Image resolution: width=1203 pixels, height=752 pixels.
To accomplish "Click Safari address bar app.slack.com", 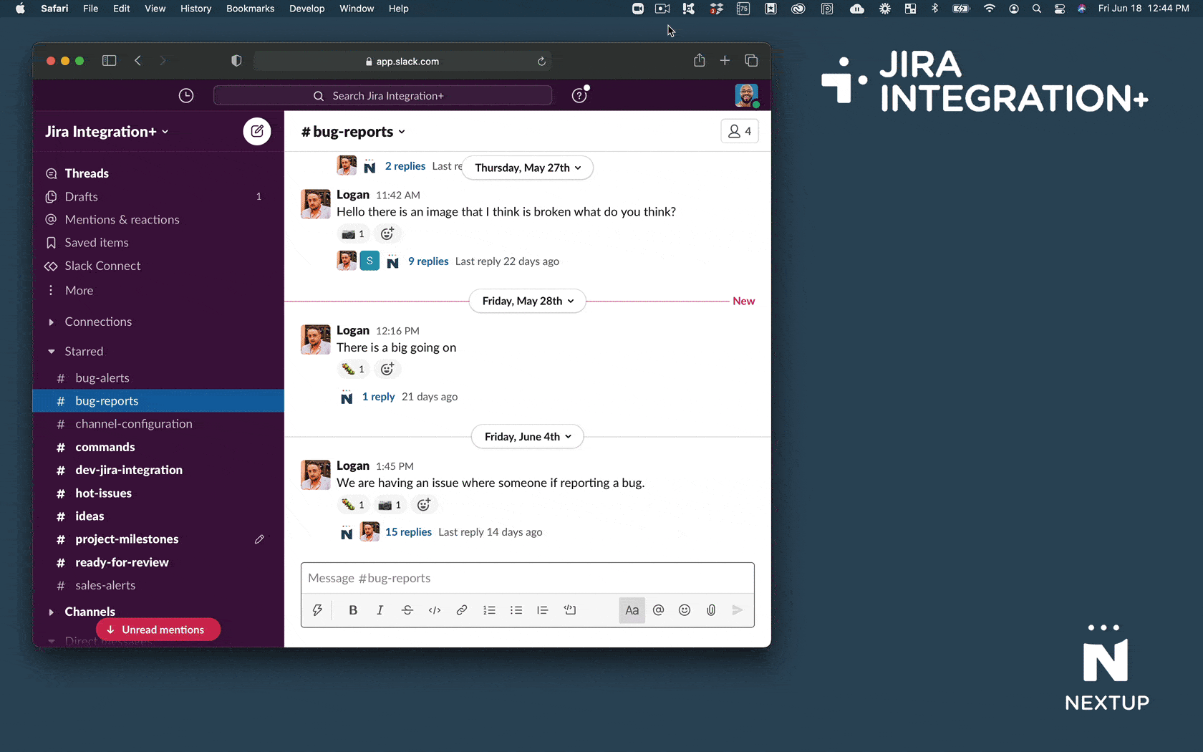I will pyautogui.click(x=402, y=62).
